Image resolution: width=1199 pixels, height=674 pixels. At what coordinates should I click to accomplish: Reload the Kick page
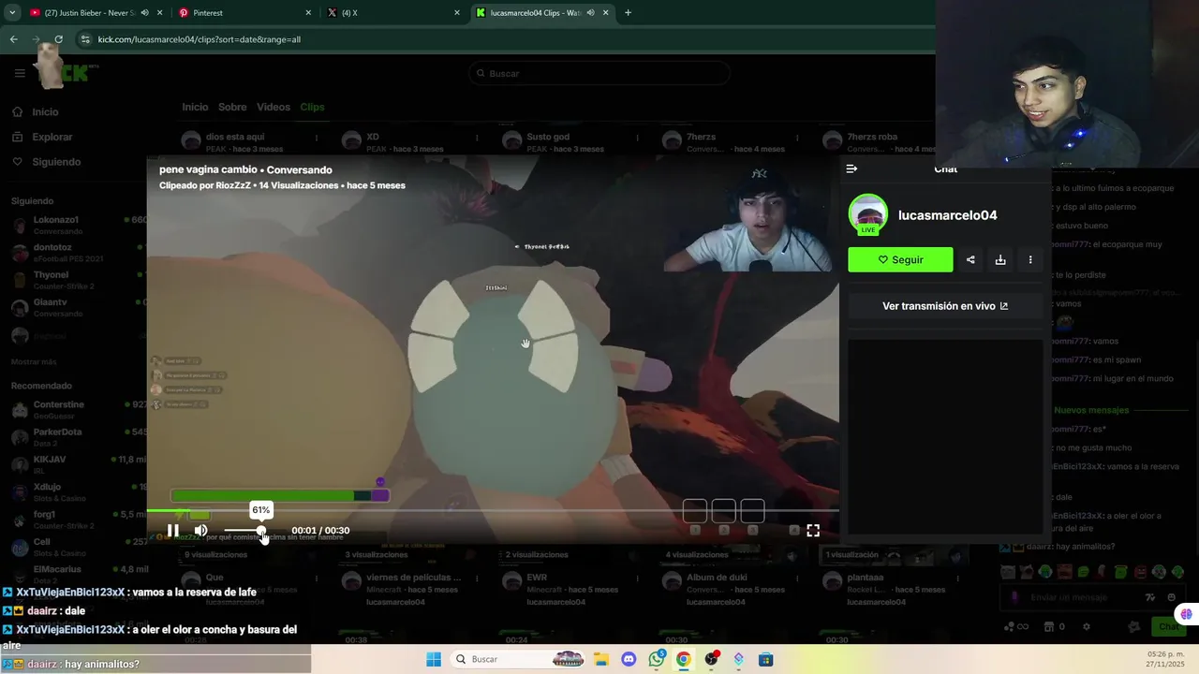pyautogui.click(x=59, y=39)
